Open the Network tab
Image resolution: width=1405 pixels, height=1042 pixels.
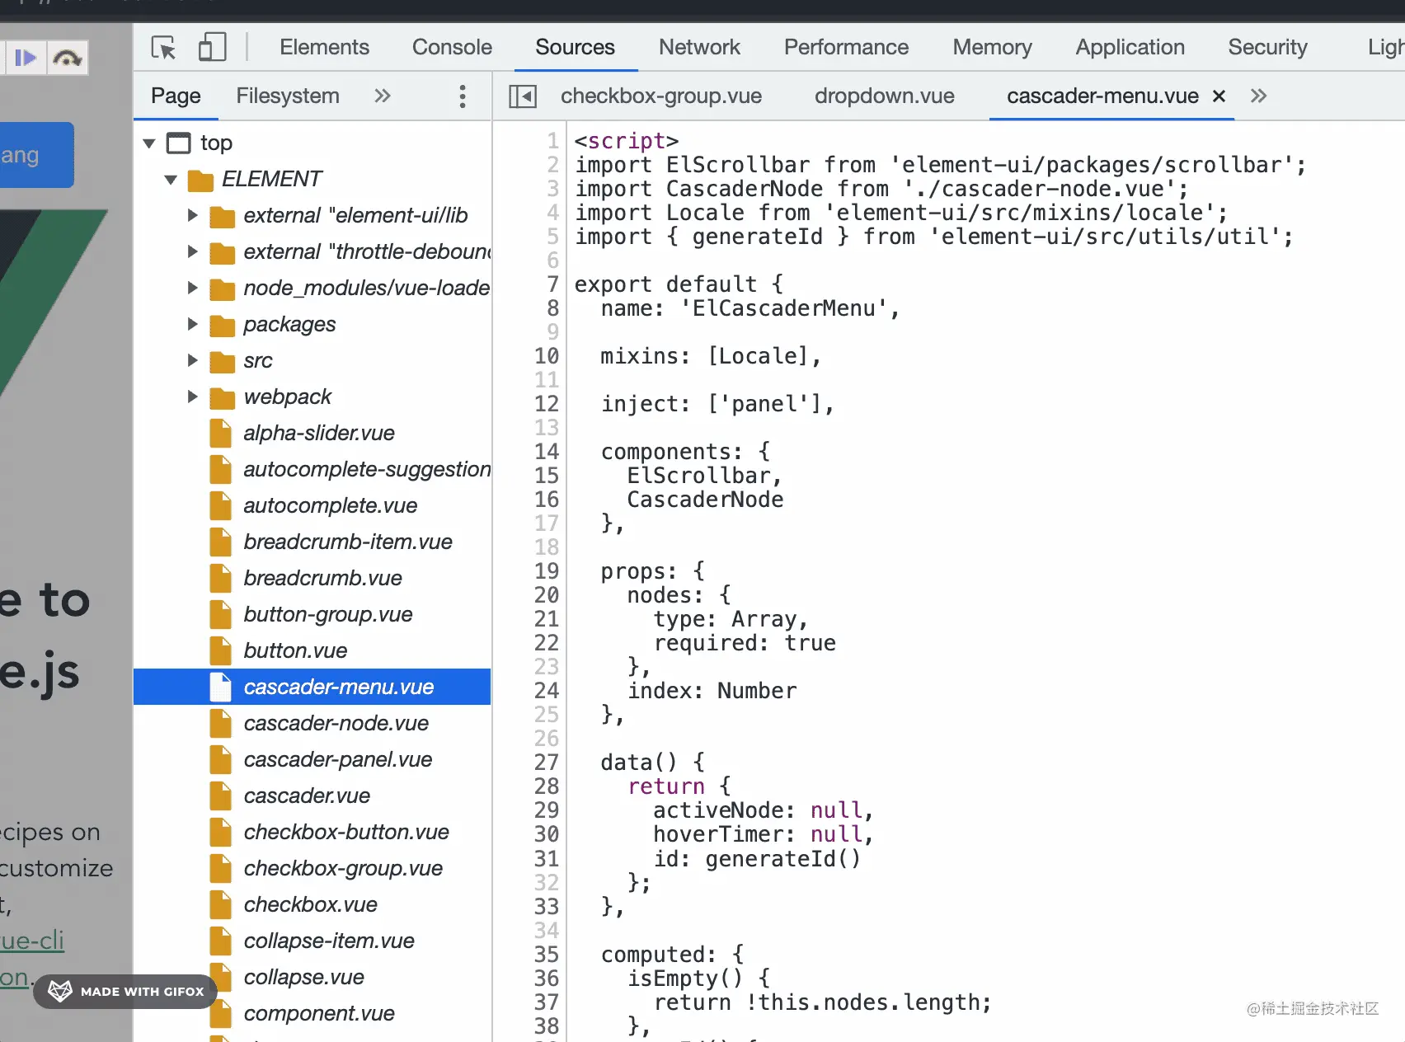pyautogui.click(x=699, y=47)
